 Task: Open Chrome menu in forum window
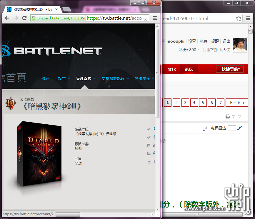(248, 18)
